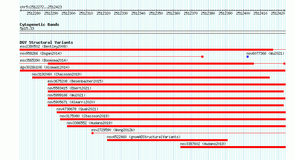Image resolution: width=295 pixels, height=160 pixels.
Task: Click ruler position 2512300
Action: click(x=68, y=13)
